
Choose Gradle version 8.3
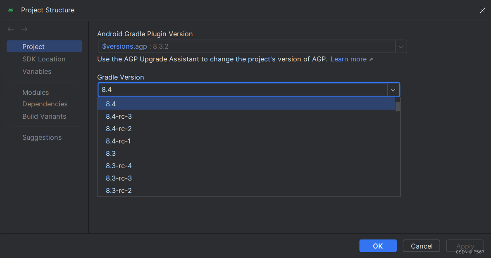click(246, 153)
